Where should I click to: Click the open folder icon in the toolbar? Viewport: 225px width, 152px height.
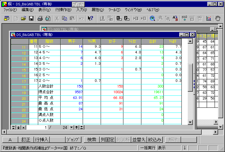pyautogui.click(x=24, y=19)
